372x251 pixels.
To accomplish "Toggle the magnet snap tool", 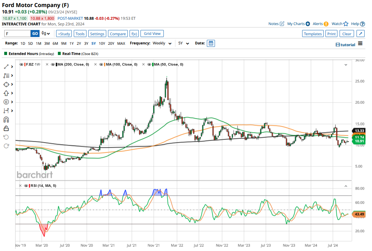I will tap(6, 120).
